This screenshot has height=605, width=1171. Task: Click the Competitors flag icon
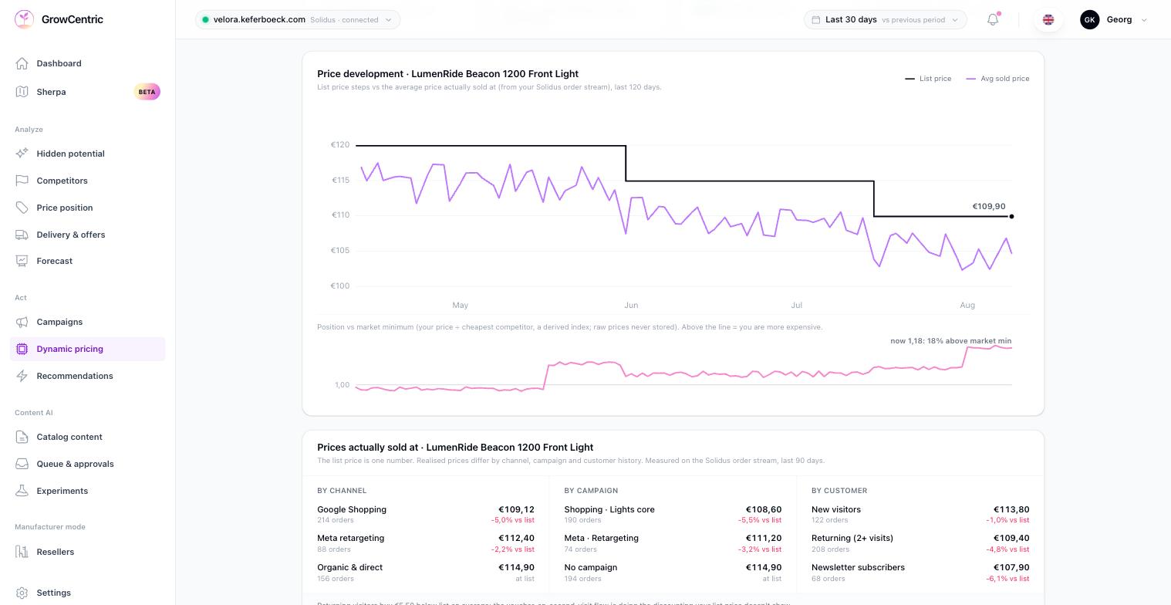tap(22, 181)
